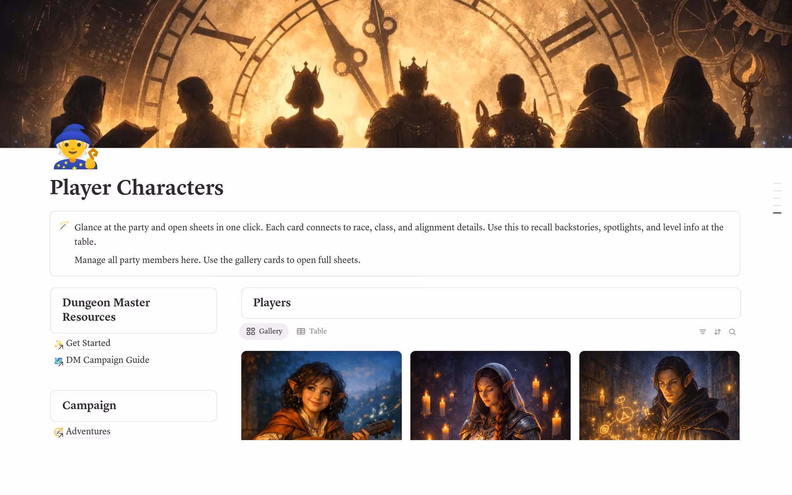The width and height of the screenshot is (792, 495).
Task: Click the sort arrows icon
Action: pos(717,332)
